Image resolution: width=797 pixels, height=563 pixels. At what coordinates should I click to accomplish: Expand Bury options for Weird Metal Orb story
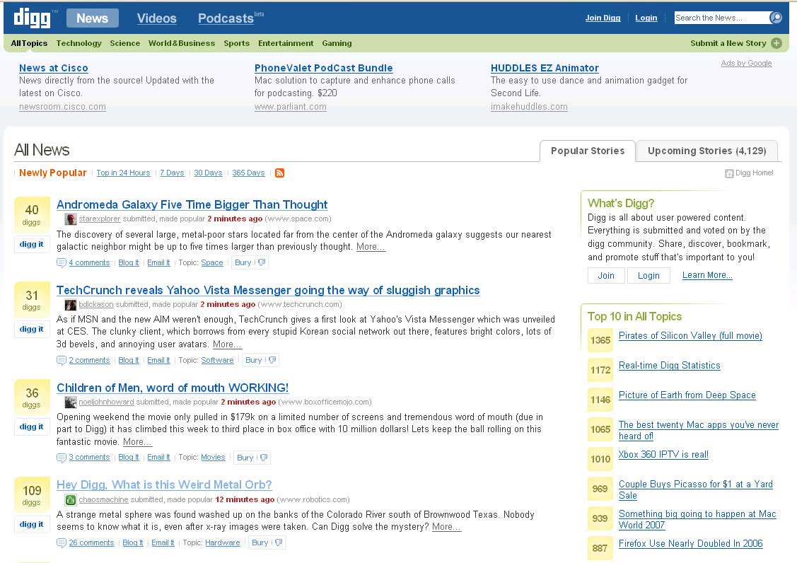coord(279,543)
